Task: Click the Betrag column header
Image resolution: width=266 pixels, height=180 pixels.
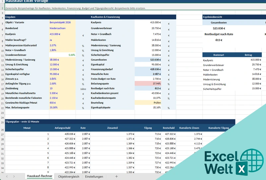Action: (x=248, y=55)
